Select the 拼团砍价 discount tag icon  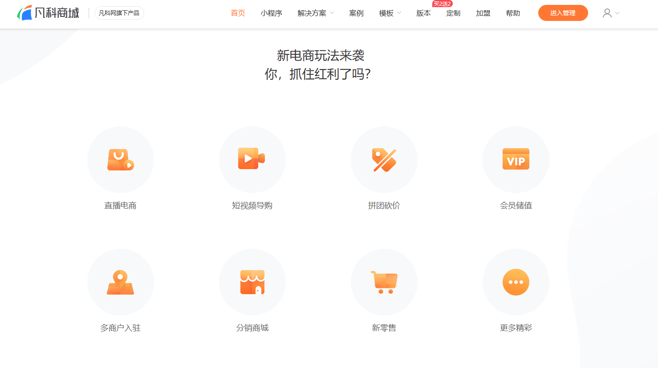(384, 160)
